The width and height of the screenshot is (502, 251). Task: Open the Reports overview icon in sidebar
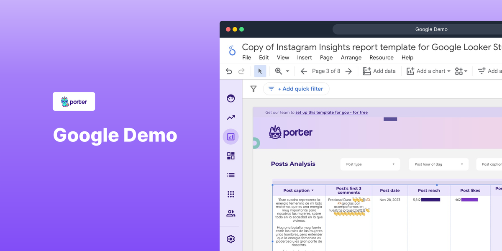tap(231, 98)
